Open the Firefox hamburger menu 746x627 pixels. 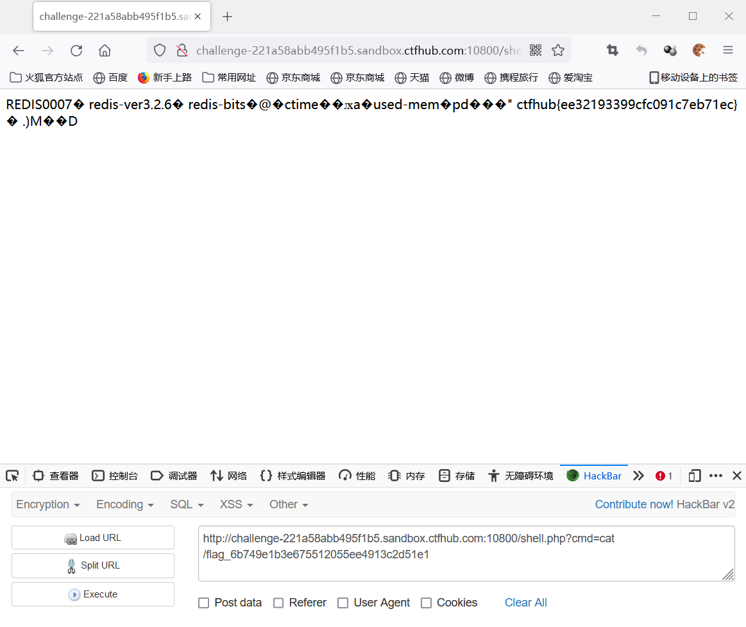coord(728,50)
